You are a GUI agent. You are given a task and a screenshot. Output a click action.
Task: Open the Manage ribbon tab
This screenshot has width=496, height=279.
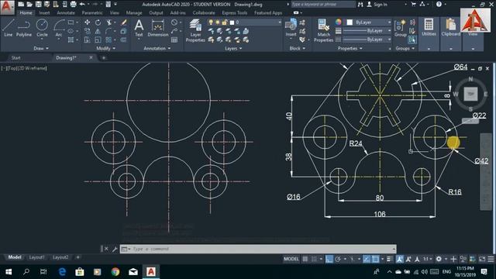[134, 13]
